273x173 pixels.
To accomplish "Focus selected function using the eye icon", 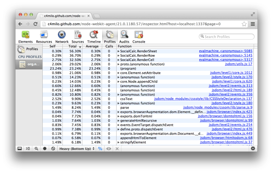I will point(109,149).
